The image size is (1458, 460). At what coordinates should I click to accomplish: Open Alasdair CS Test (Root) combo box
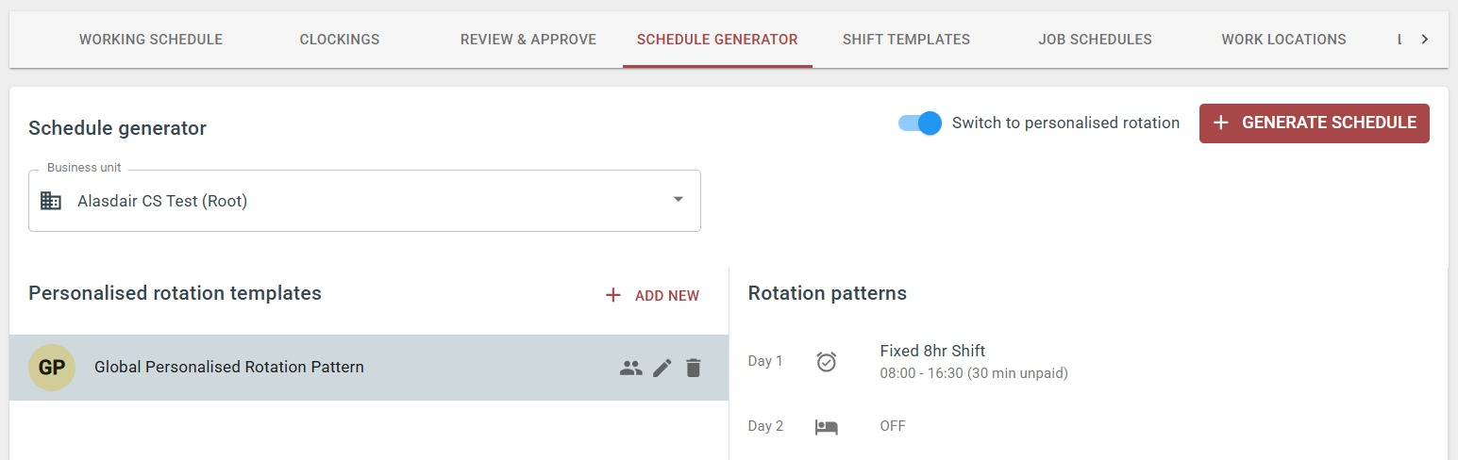point(364,201)
